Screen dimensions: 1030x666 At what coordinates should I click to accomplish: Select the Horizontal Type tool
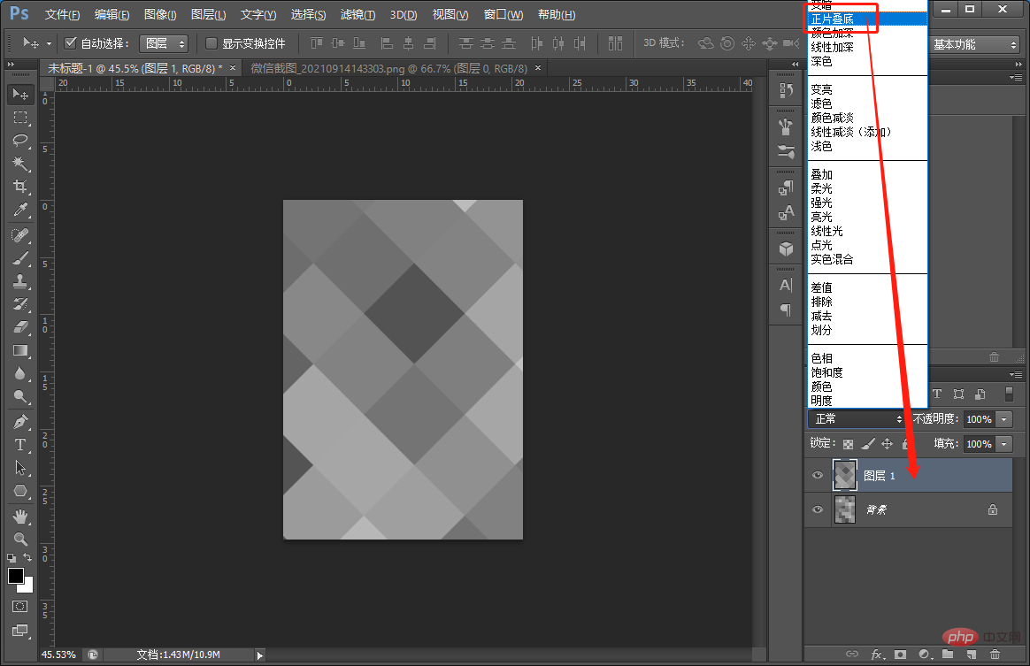pyautogui.click(x=19, y=444)
